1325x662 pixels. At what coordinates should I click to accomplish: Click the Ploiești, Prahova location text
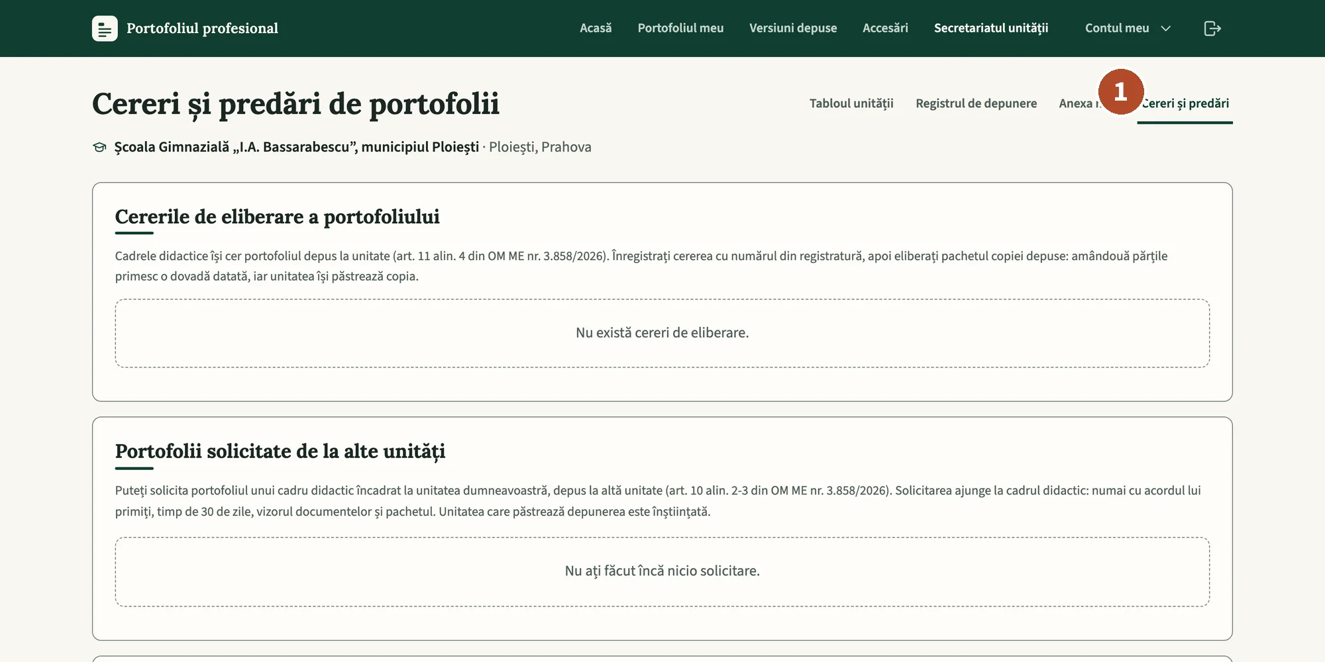[540, 147]
